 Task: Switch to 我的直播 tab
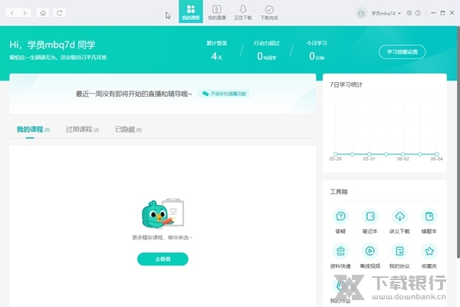pos(217,12)
